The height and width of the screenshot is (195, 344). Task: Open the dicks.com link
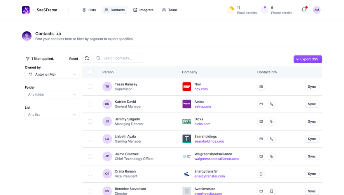tap(202, 124)
